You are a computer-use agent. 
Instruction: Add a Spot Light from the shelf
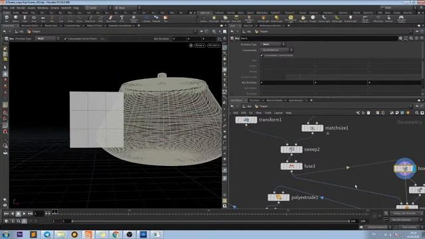[225, 19]
